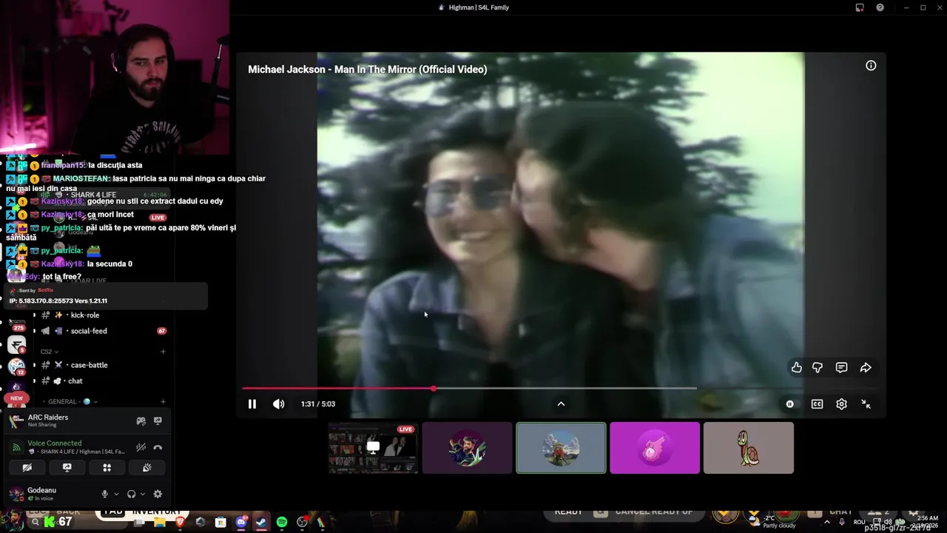Like the video with thumbs up
The width and height of the screenshot is (947, 533).
tap(797, 367)
